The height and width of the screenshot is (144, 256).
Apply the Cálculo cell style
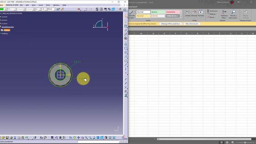click(x=158, y=16)
